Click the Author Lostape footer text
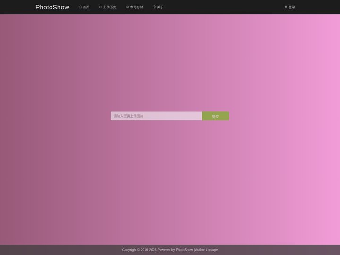Screen dimensions: 340x255 (x=206, y=250)
